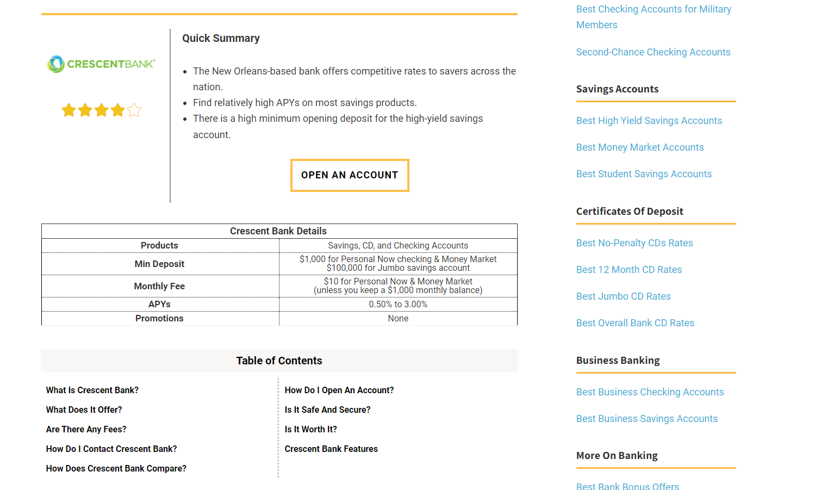This screenshot has height=490, width=814.
Task: Click the bullet about relatively high APYs
Action: coord(305,103)
